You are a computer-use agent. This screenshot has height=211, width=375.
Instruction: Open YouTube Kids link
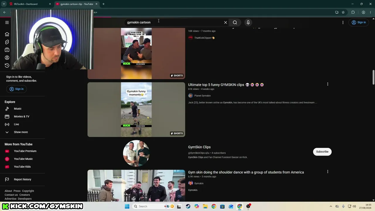[23, 167]
